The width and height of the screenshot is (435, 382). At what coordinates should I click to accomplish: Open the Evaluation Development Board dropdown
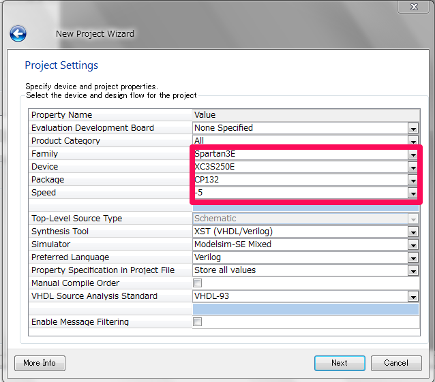point(412,128)
